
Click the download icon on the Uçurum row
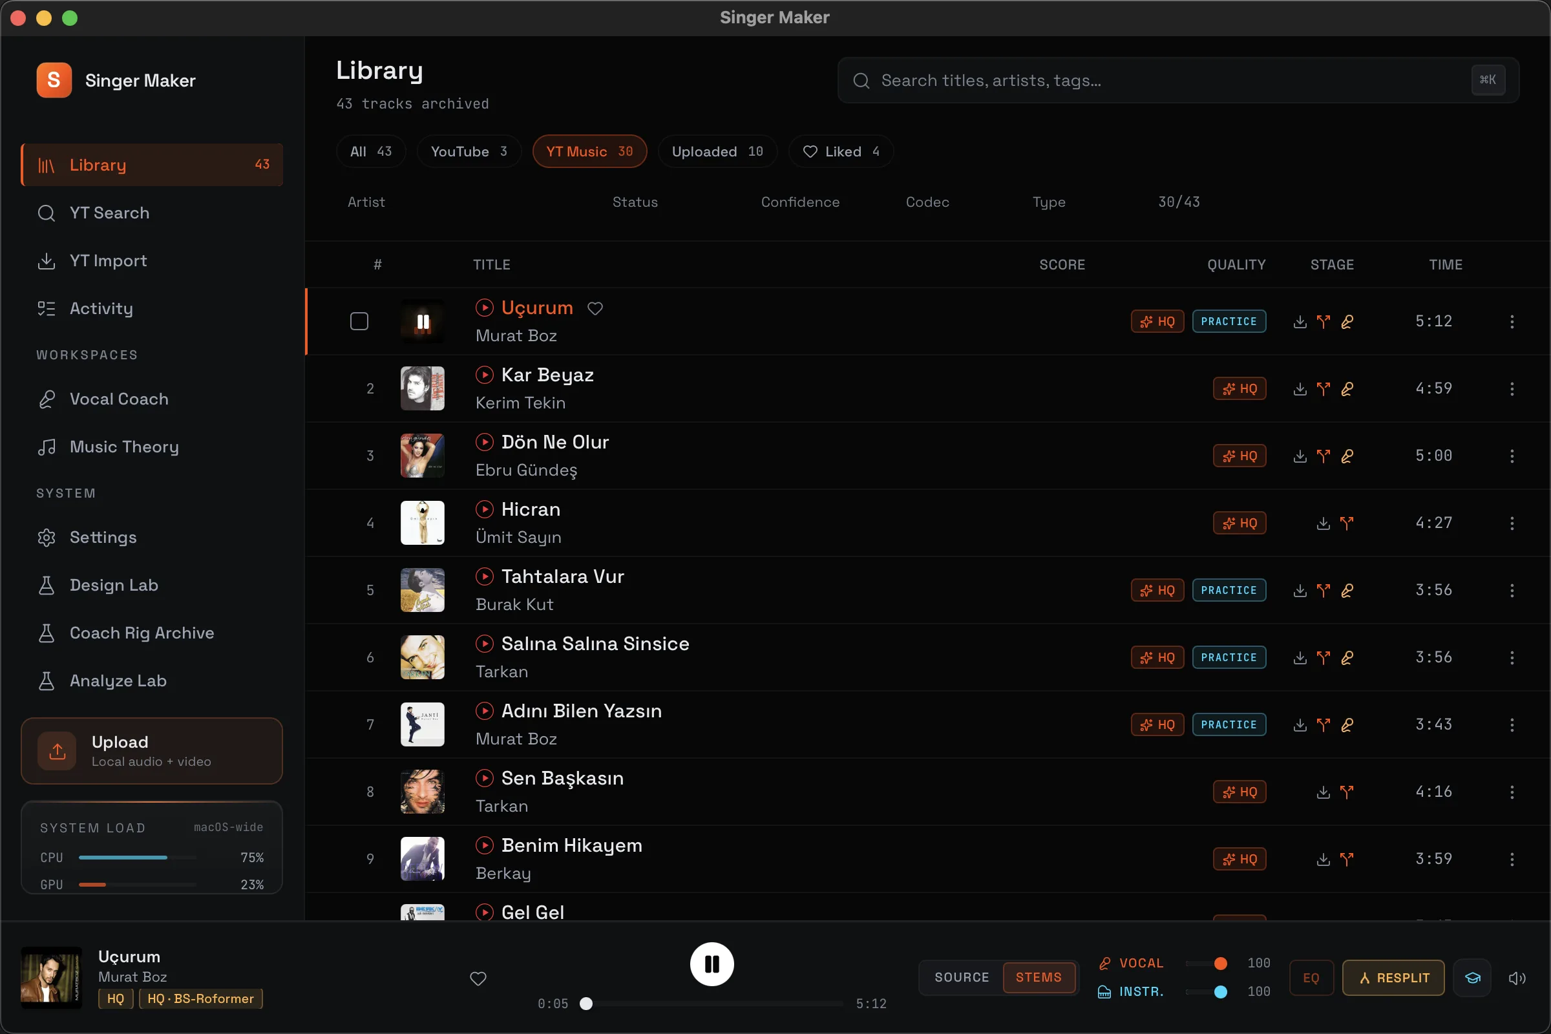click(x=1300, y=321)
